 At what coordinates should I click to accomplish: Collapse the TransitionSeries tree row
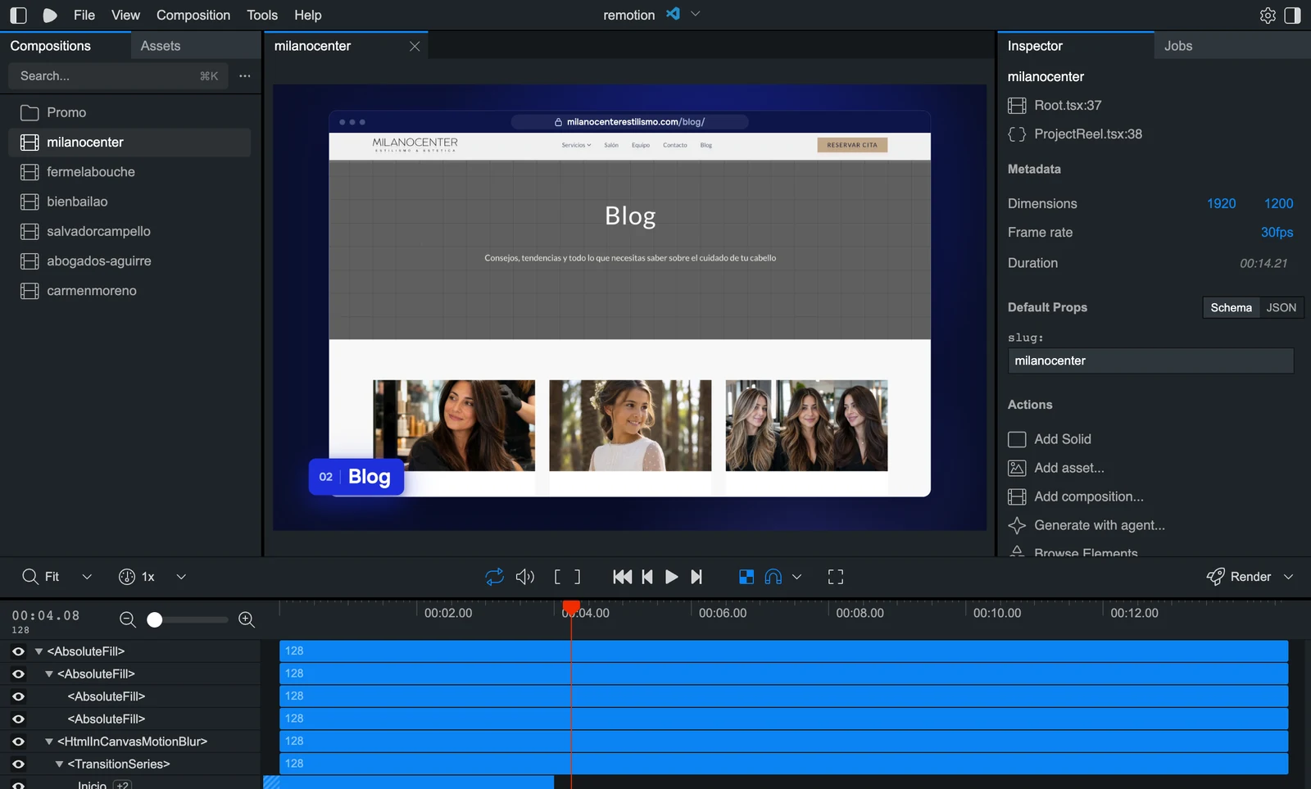tap(59, 764)
